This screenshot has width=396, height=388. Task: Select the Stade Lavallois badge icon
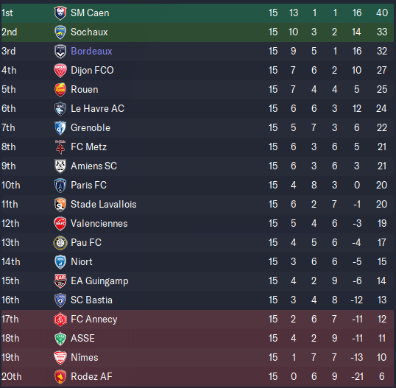click(60, 205)
